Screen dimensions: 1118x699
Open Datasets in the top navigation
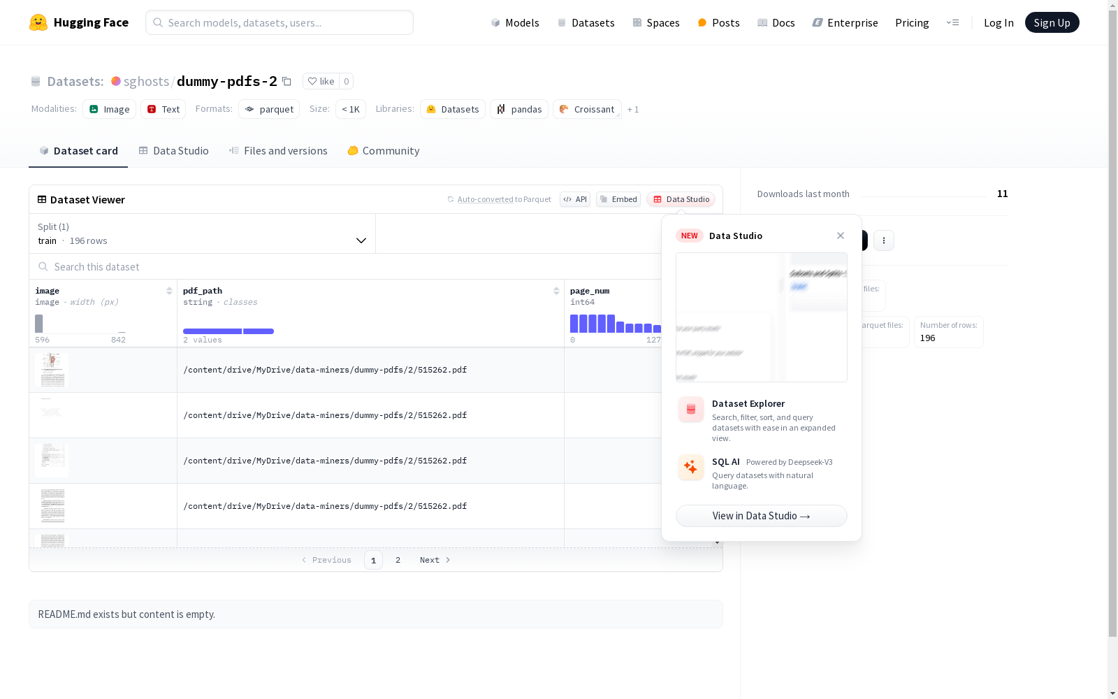(x=586, y=22)
